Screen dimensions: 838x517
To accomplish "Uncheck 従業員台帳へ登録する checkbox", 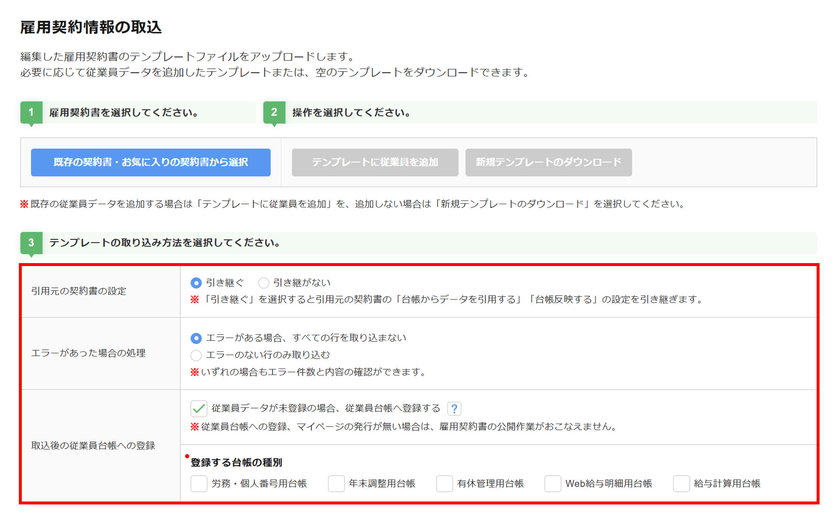I will point(199,408).
